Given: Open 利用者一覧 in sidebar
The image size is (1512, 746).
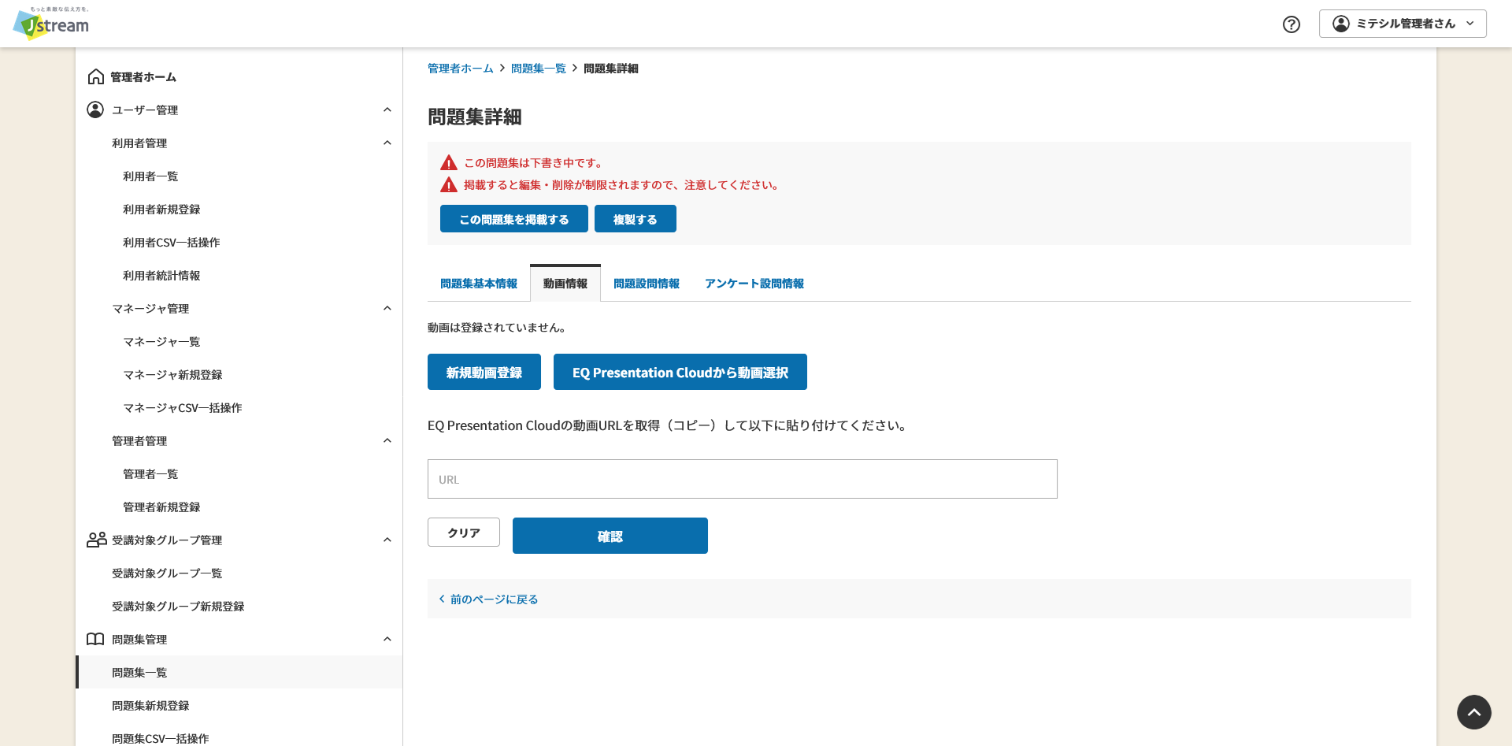Looking at the screenshot, I should (x=150, y=176).
